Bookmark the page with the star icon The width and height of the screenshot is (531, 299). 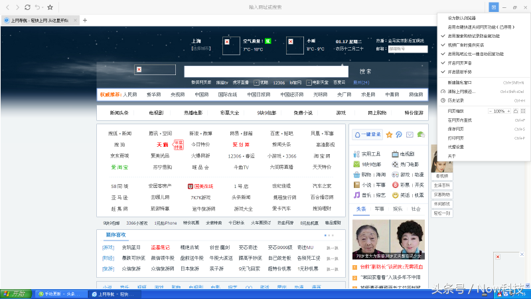[50, 7]
